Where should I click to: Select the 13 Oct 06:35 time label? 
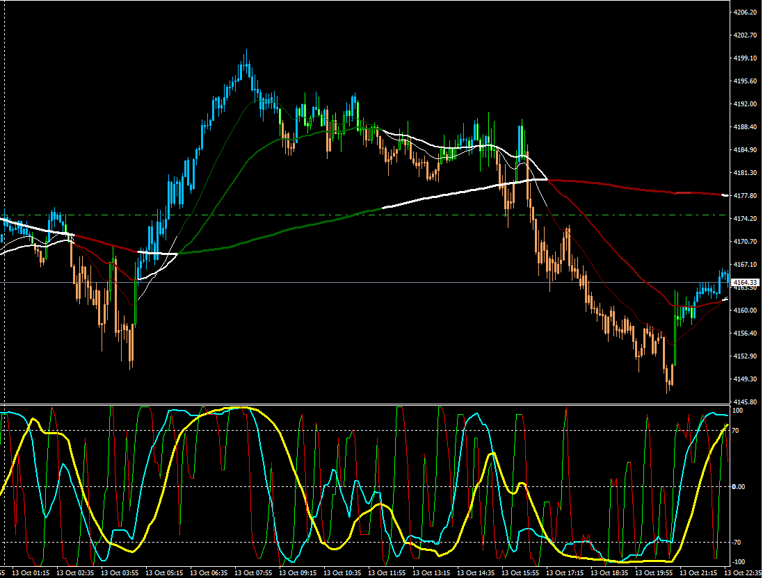tap(209, 573)
